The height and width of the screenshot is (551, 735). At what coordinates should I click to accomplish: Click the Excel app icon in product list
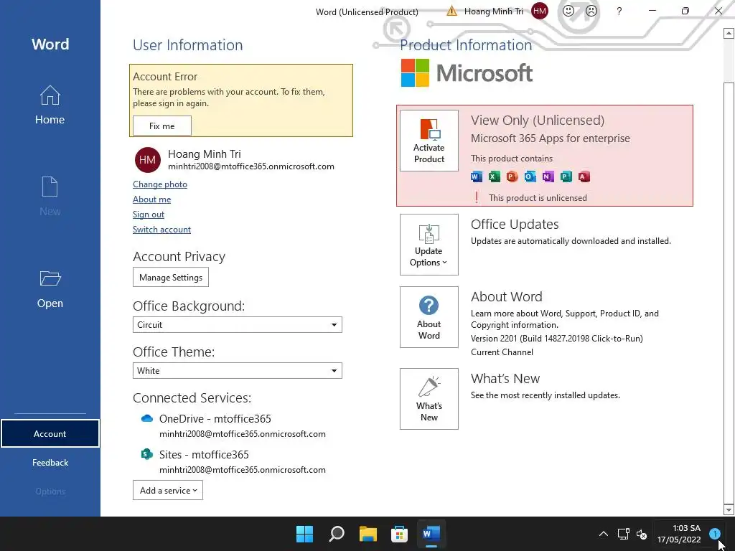click(494, 176)
